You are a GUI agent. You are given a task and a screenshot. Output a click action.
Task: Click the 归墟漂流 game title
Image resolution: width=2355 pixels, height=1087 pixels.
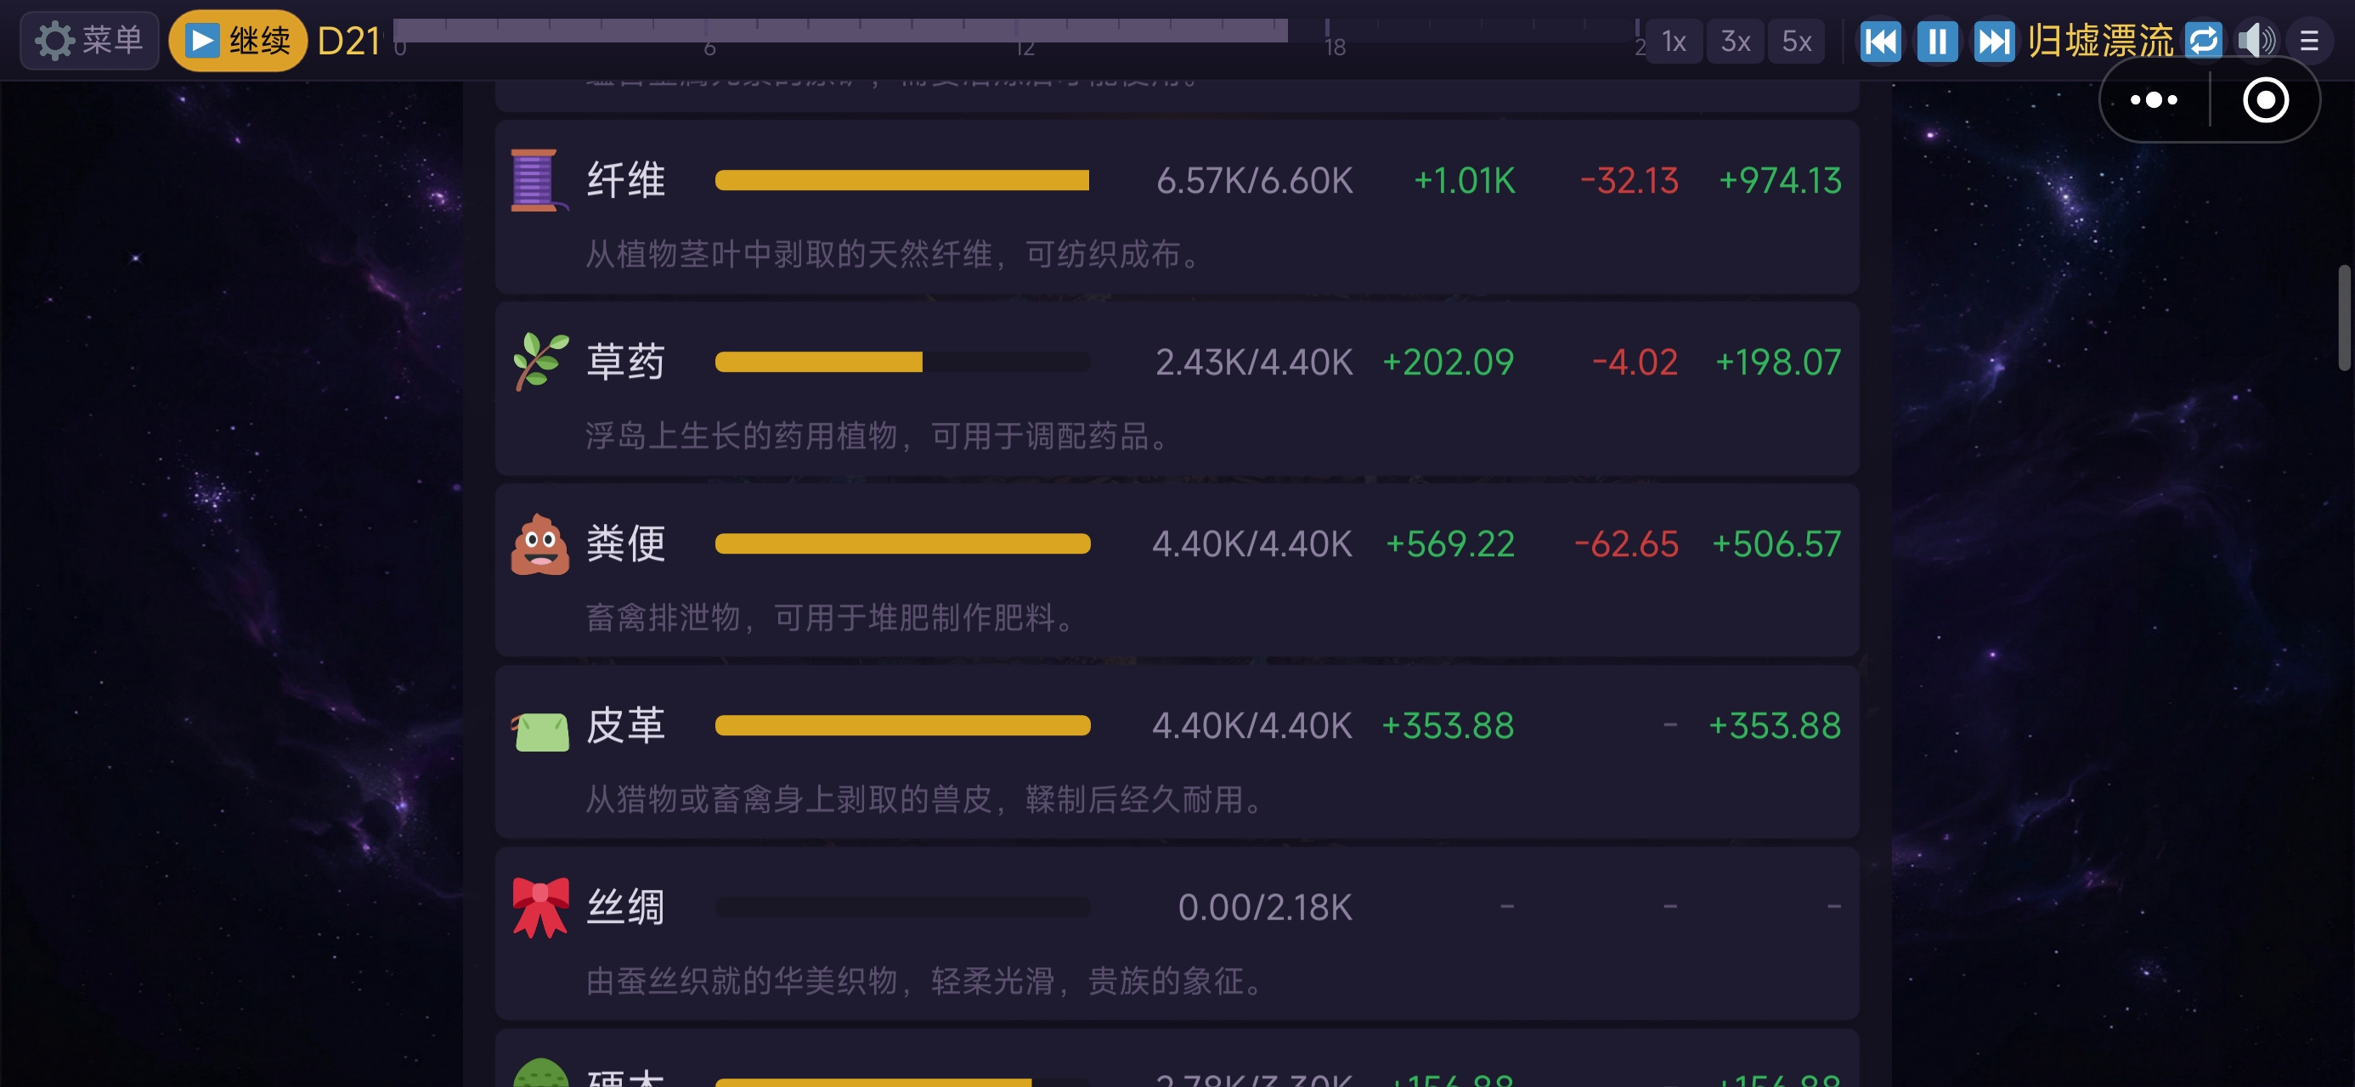pyautogui.click(x=2101, y=41)
